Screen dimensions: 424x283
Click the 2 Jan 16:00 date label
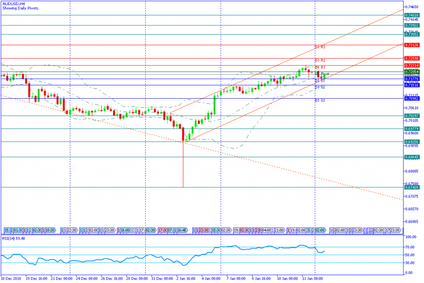186,278
